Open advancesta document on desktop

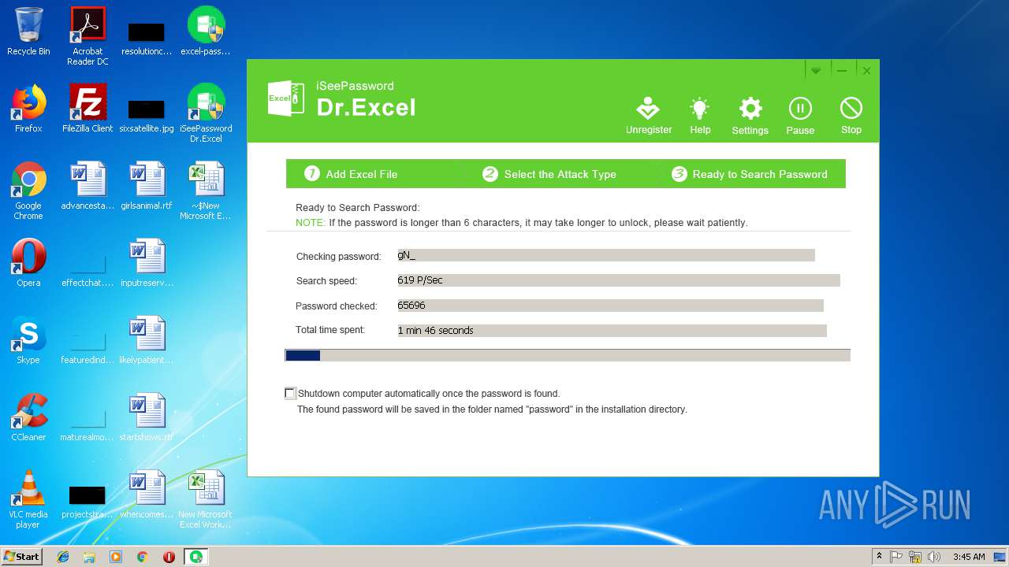[x=87, y=186]
